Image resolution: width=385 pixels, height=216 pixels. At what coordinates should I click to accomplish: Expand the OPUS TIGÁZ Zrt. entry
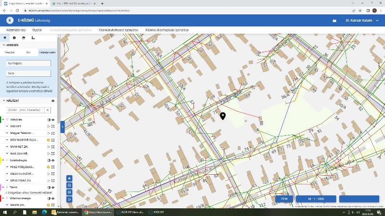7,180
